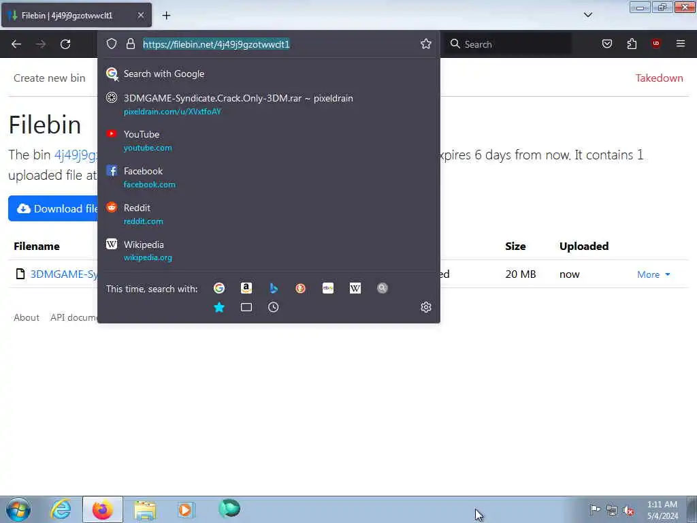Open the green round taskbar application
Screen dimensions: 697x523
coord(229,509)
